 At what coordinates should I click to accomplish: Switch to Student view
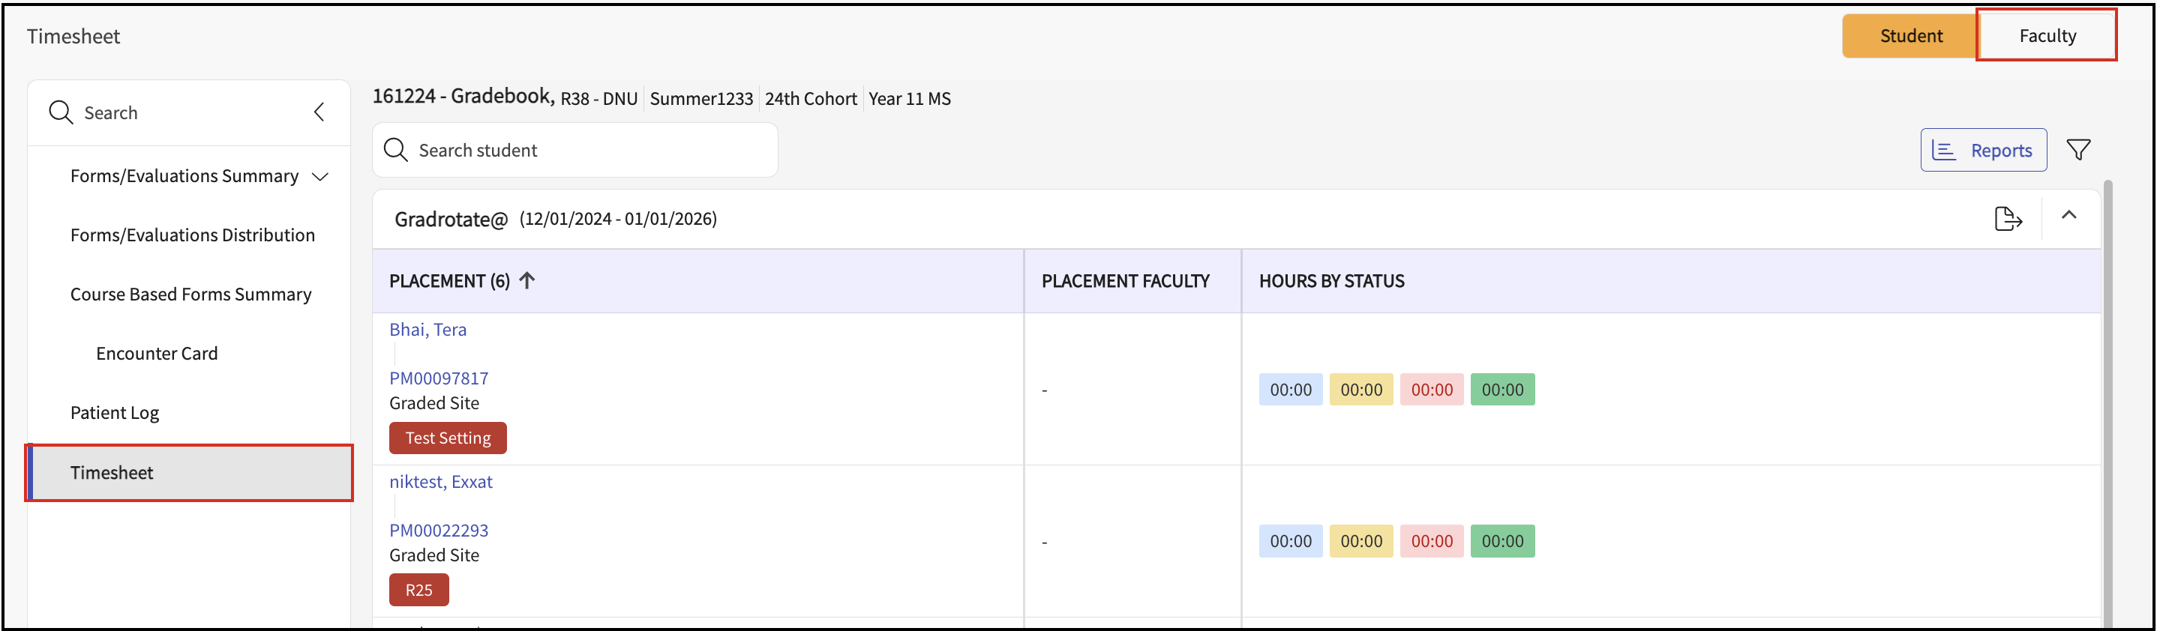[1910, 36]
